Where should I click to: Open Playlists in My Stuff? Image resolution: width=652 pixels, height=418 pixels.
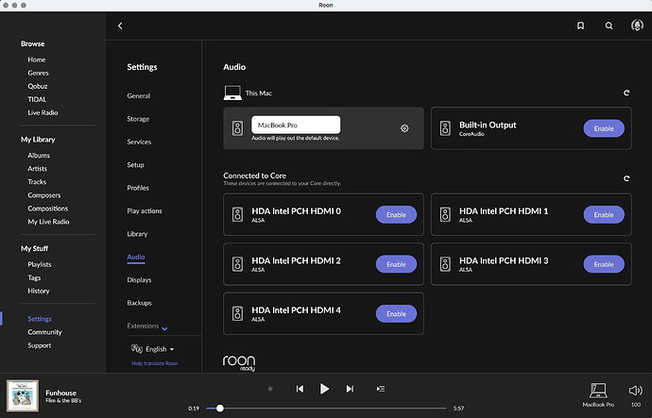(x=40, y=264)
